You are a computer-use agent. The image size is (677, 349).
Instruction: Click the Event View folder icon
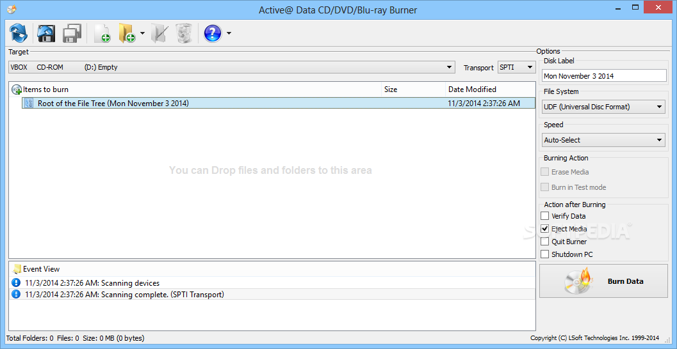pos(17,269)
